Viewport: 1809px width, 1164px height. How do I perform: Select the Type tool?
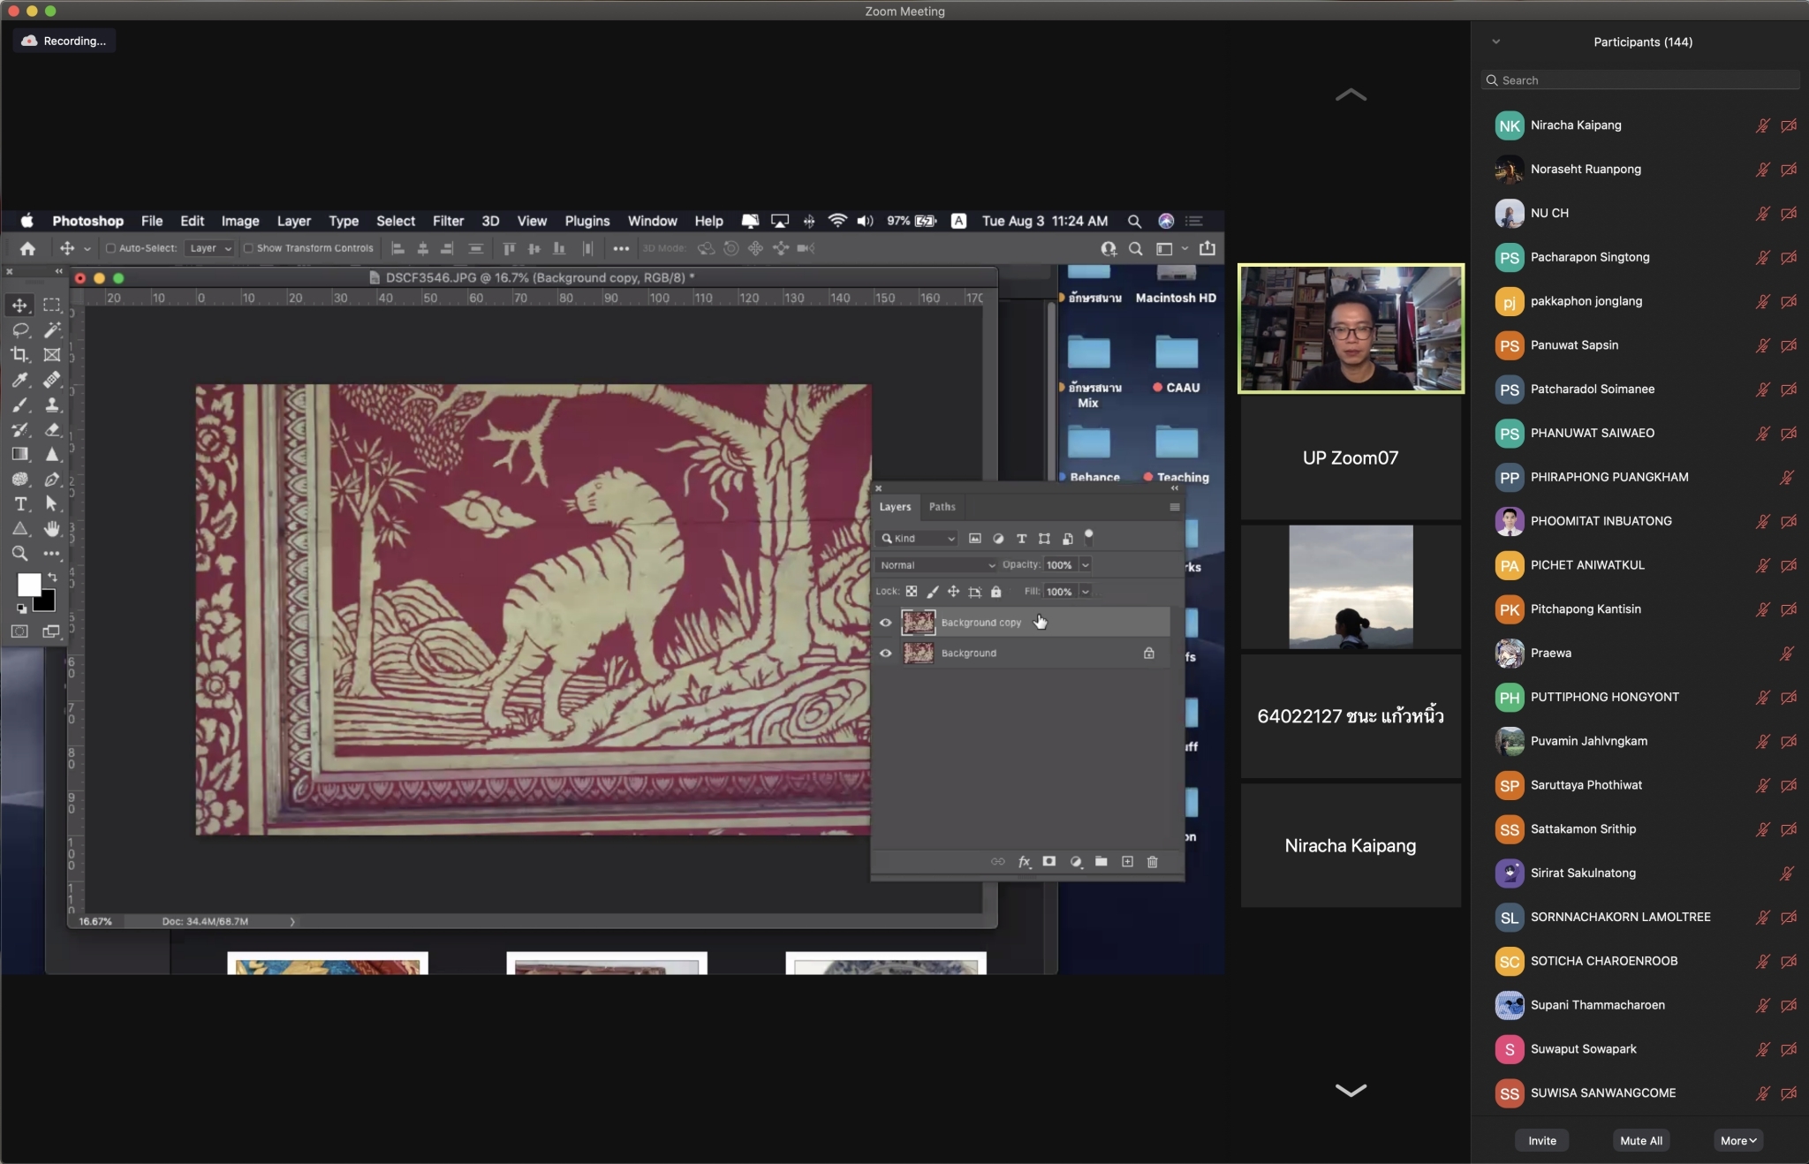(x=19, y=503)
